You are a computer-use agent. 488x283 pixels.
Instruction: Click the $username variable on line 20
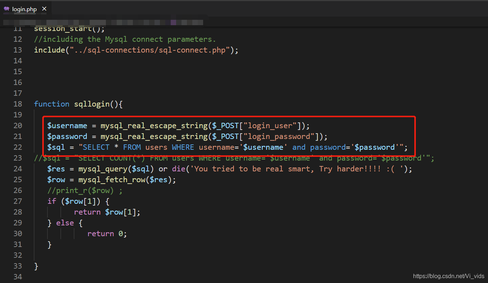67,126
